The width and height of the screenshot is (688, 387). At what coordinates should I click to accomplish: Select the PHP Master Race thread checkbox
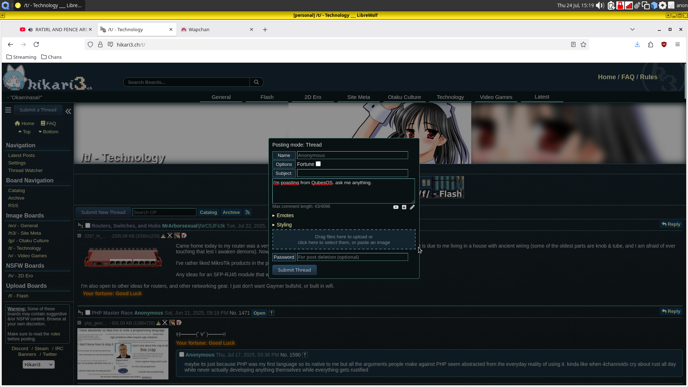click(x=88, y=312)
